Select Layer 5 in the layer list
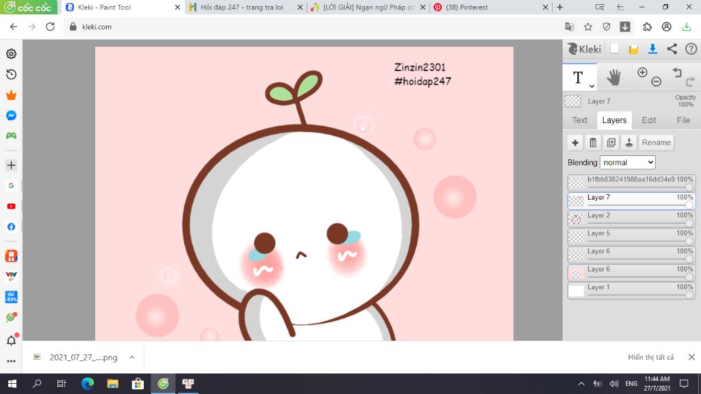The width and height of the screenshot is (701, 394). (631, 236)
